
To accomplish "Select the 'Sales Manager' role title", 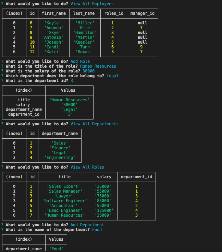I will click(64, 191).
